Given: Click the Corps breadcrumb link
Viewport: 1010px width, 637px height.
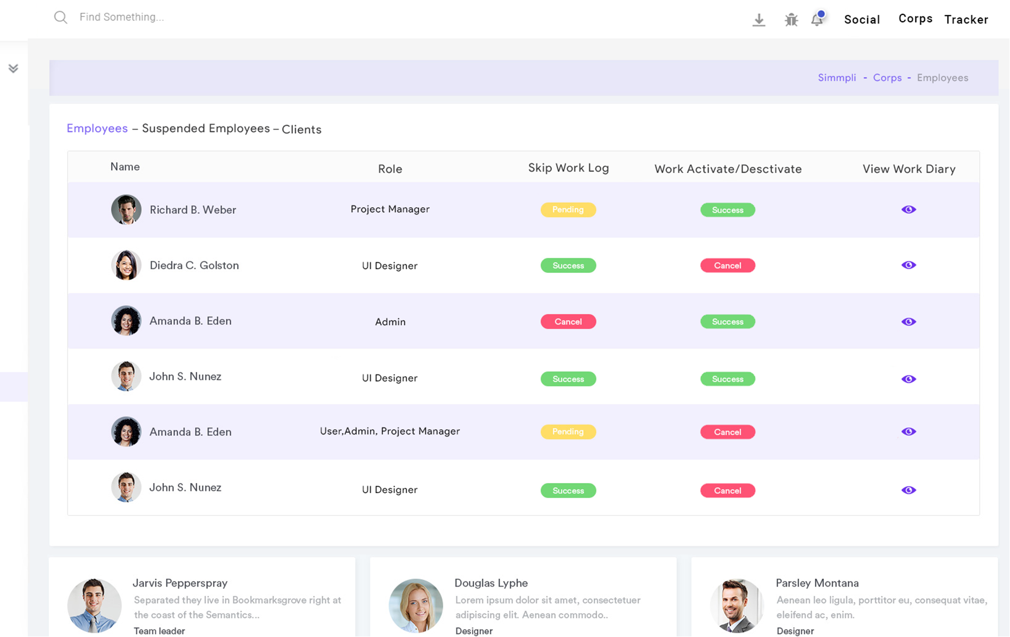Looking at the screenshot, I should click(887, 78).
